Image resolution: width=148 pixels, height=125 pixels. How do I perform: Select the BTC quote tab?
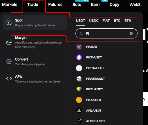click(117, 20)
